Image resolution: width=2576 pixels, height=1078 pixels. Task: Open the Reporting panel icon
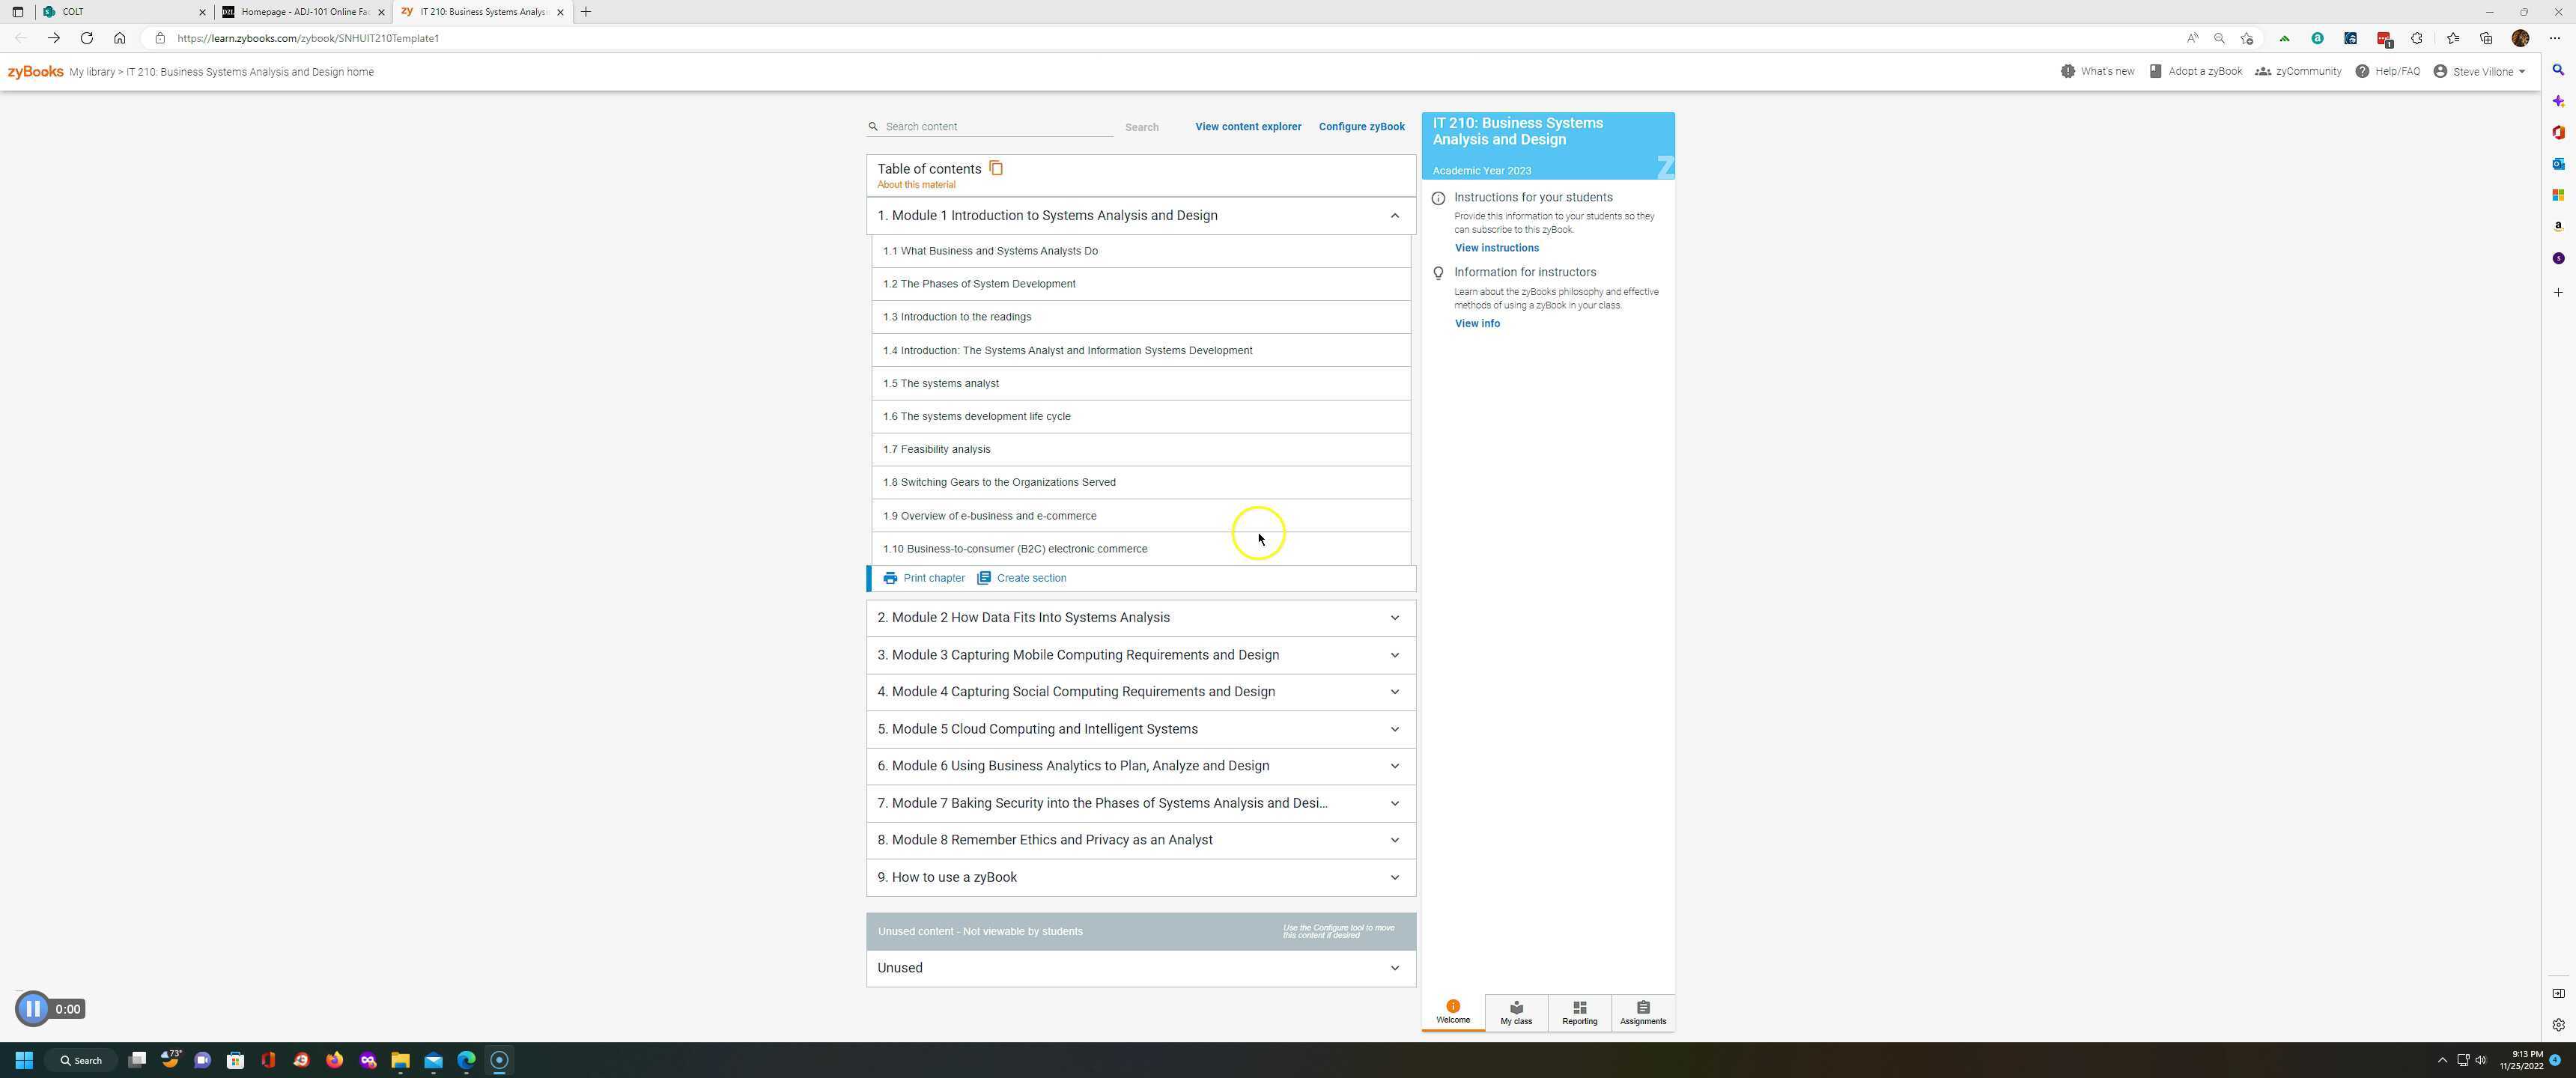1579,1008
